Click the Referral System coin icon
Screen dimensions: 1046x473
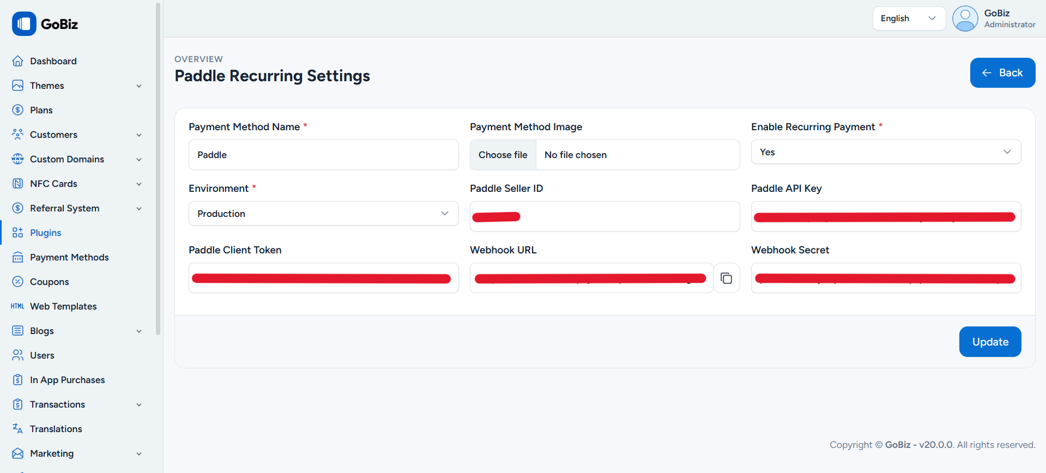[18, 208]
